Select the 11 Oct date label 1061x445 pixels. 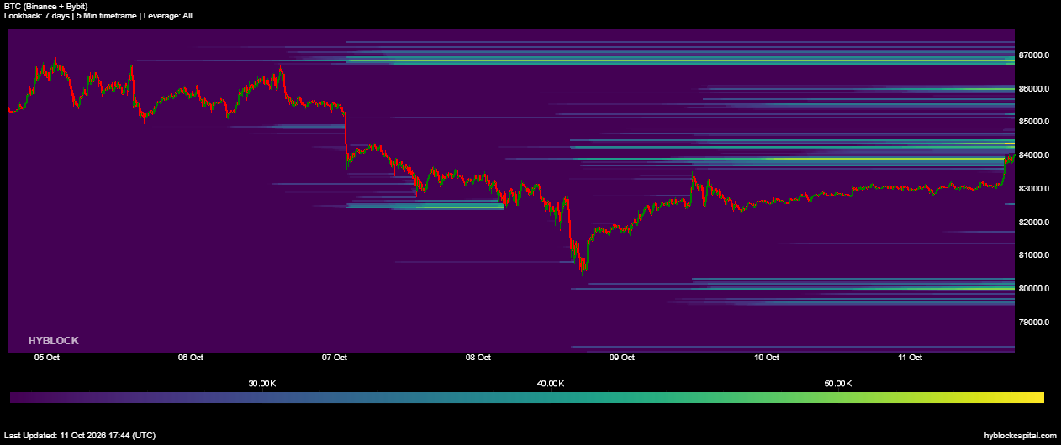[x=911, y=358]
